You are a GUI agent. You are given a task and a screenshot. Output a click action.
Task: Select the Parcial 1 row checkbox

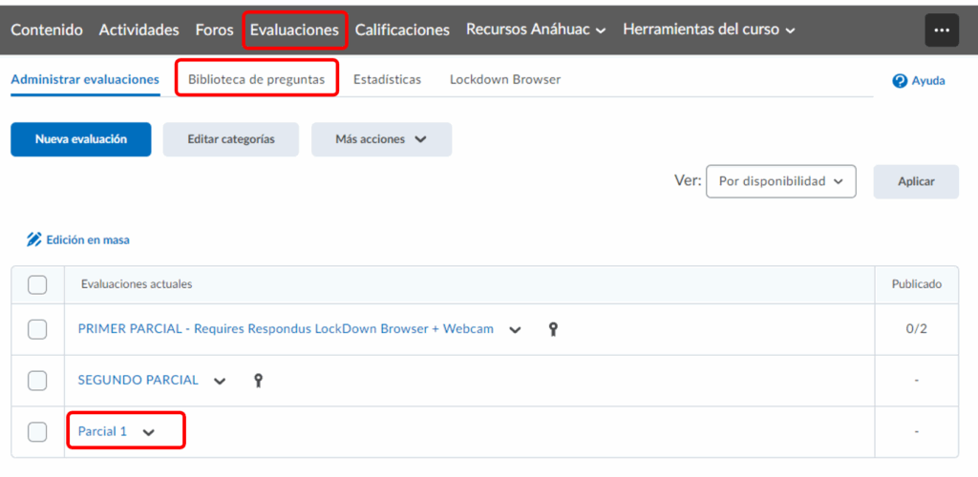click(37, 432)
